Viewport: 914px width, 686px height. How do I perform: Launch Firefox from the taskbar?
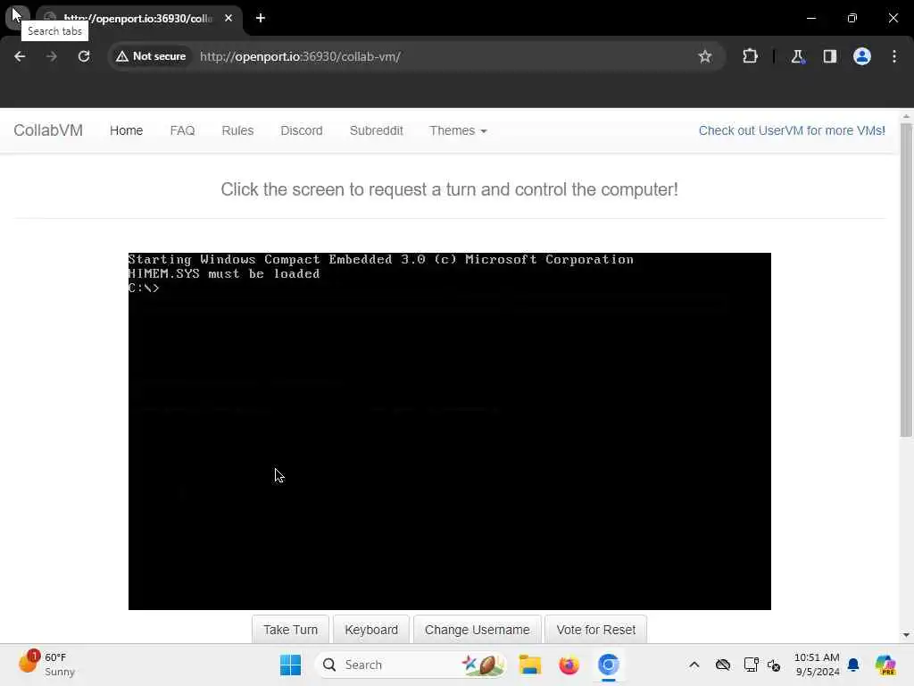[x=569, y=665]
